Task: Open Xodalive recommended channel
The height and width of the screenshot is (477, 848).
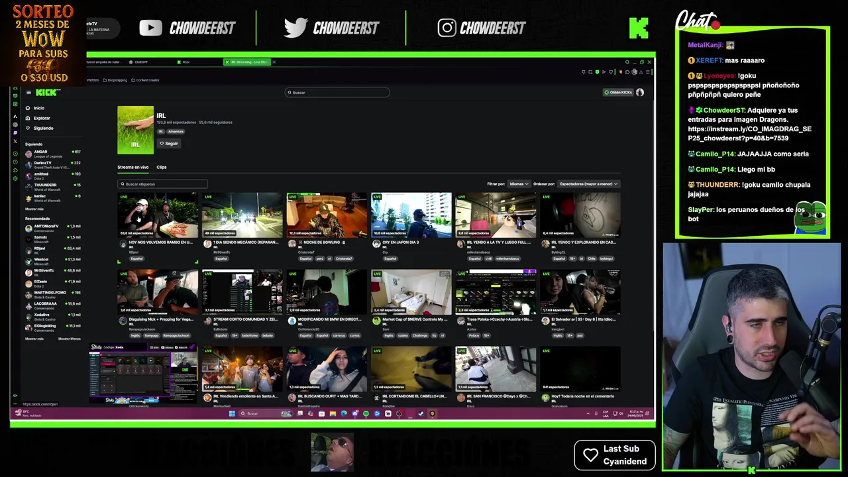Action: point(52,317)
